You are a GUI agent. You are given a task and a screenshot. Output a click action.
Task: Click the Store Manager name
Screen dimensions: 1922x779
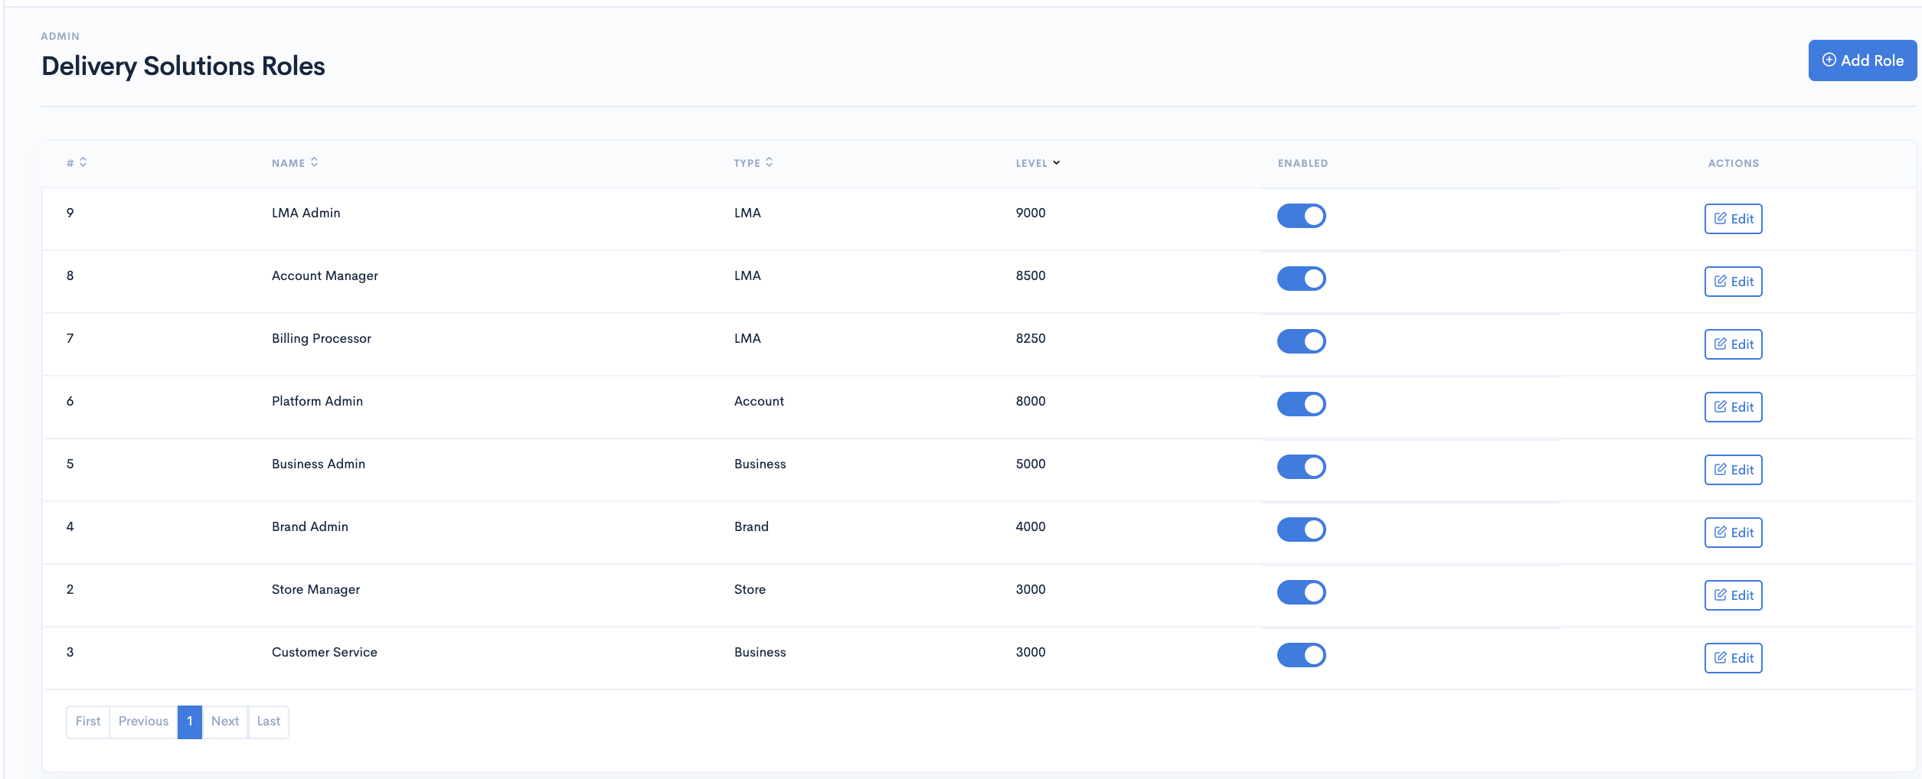point(315,589)
